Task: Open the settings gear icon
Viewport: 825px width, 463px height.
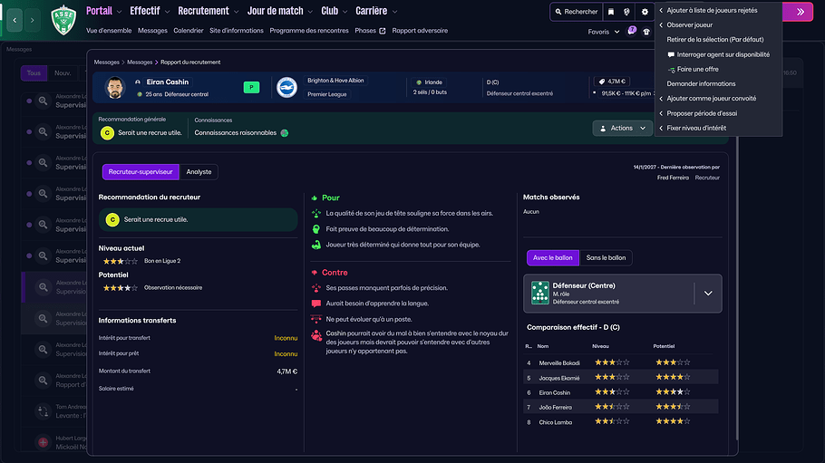Action: point(645,12)
